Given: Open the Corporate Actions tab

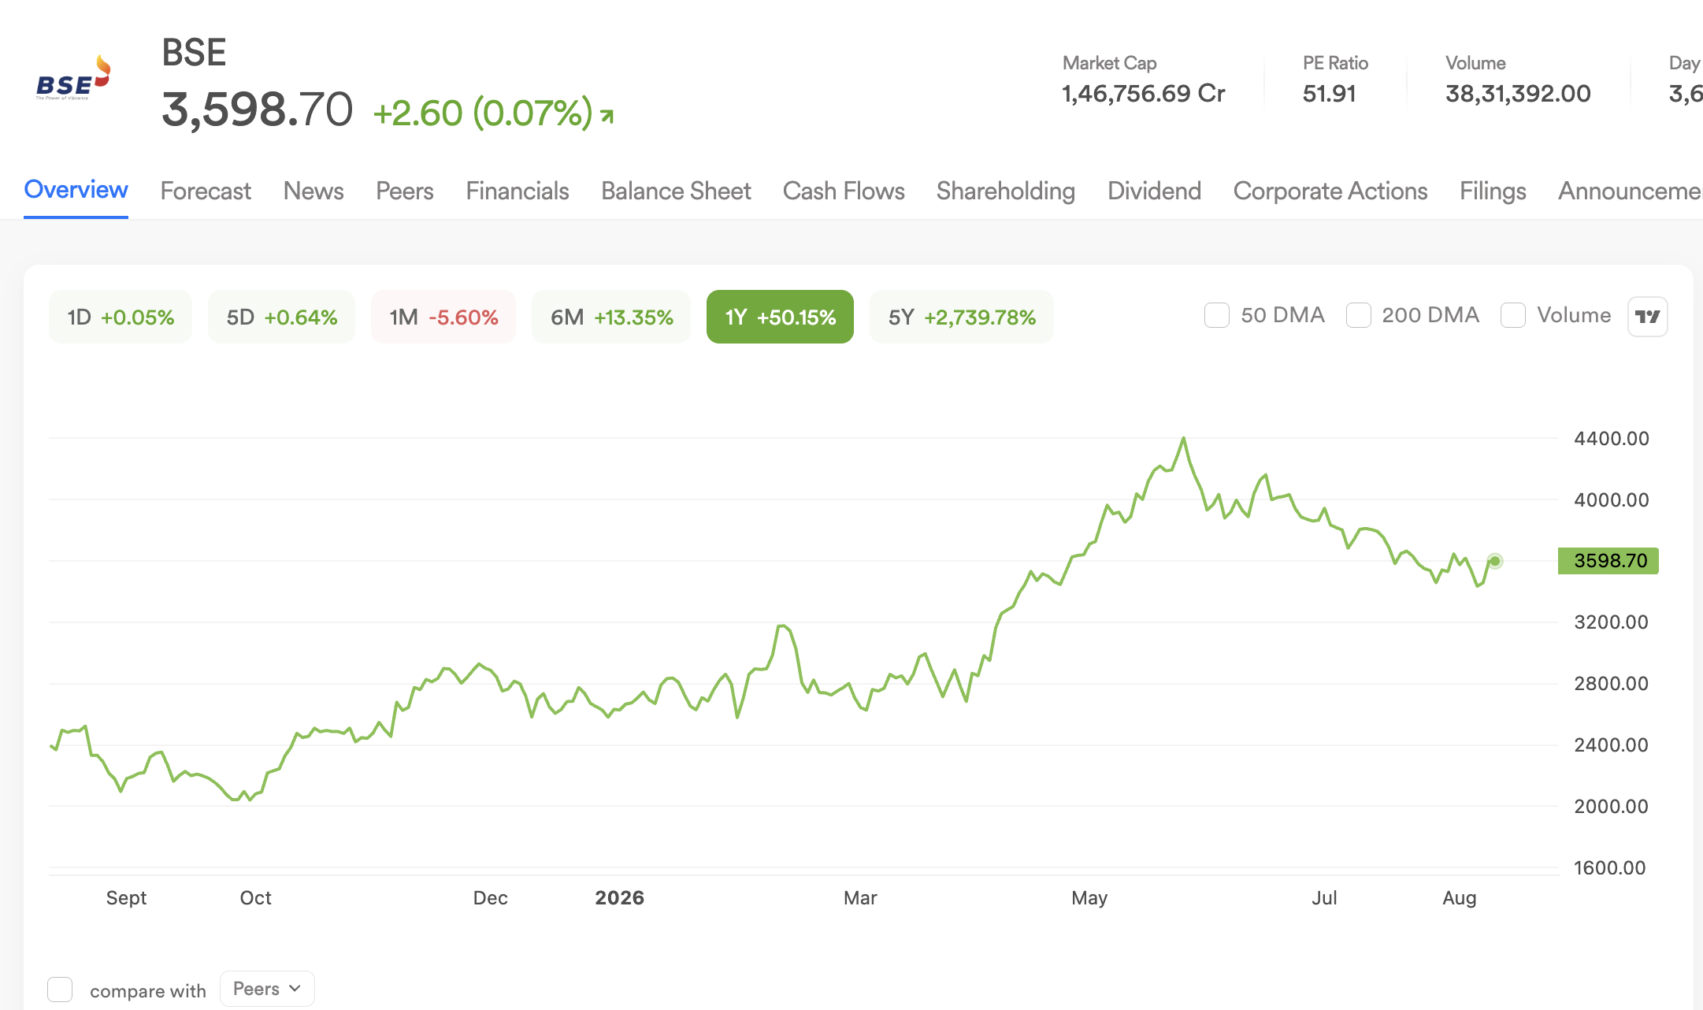Looking at the screenshot, I should click(x=1330, y=191).
